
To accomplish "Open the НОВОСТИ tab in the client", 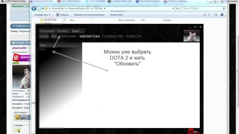I will (x=134, y=36).
